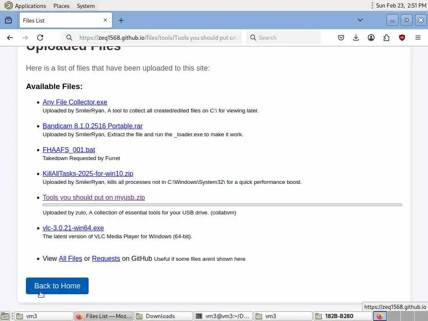Save page to Pocket icon
Screen dimensions: 428x321
click(341, 38)
